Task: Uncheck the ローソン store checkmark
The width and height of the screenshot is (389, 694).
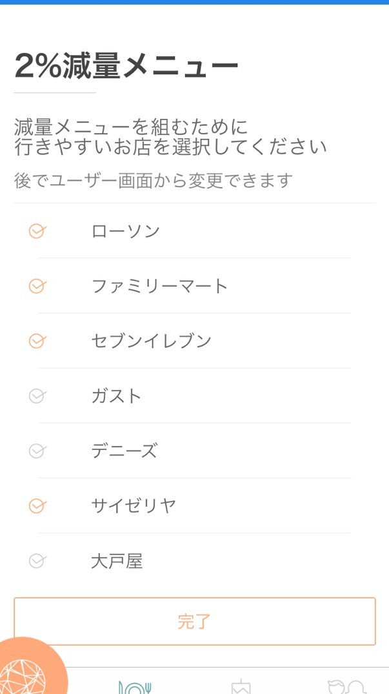Action: [x=37, y=231]
